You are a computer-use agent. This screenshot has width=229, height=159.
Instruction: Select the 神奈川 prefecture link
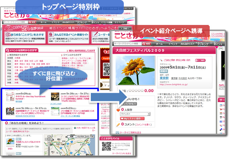tap(22, 64)
